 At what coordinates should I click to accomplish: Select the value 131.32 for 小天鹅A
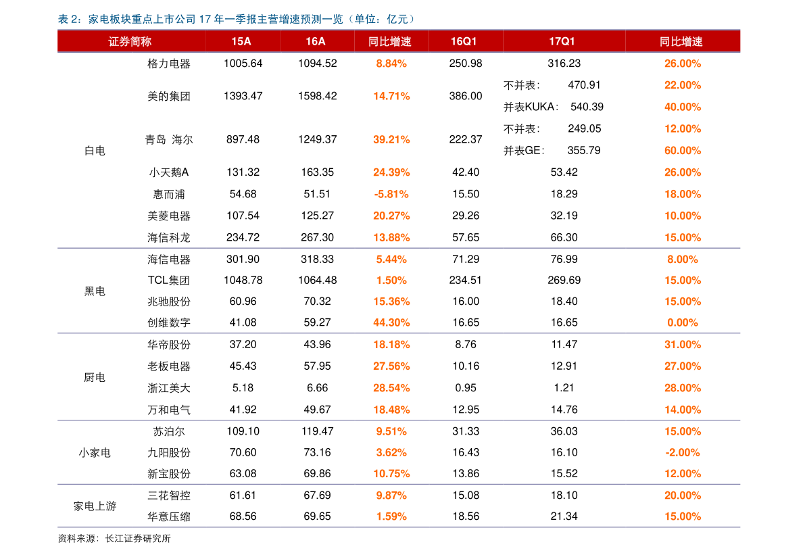243,172
